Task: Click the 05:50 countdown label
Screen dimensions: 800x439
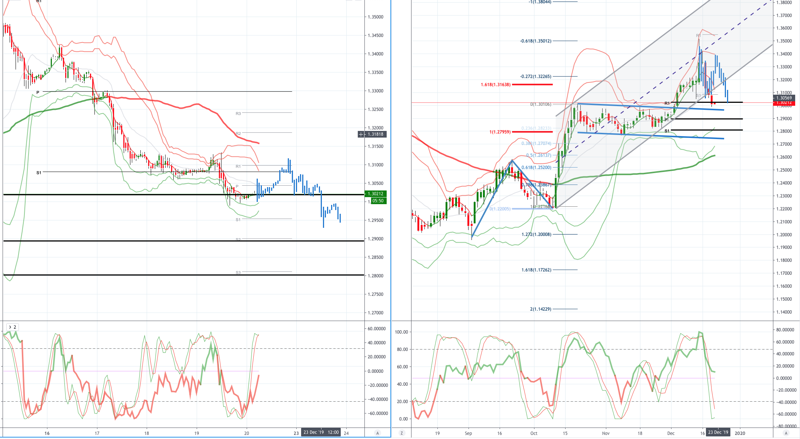Action: coord(378,201)
